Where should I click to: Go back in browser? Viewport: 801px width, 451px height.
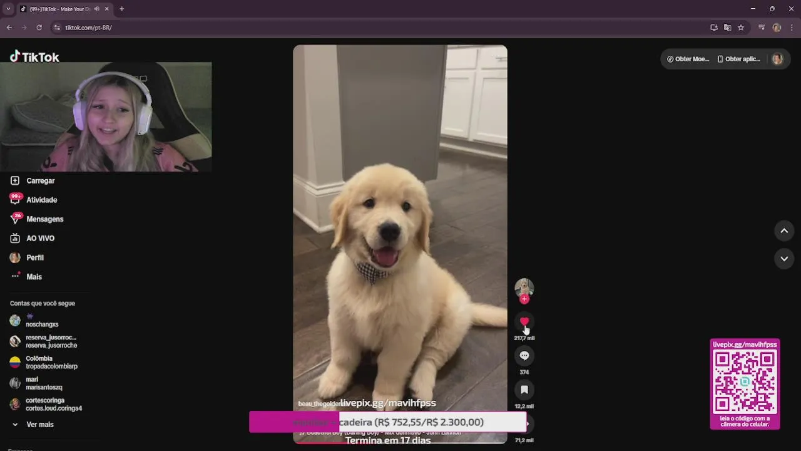coord(9,28)
